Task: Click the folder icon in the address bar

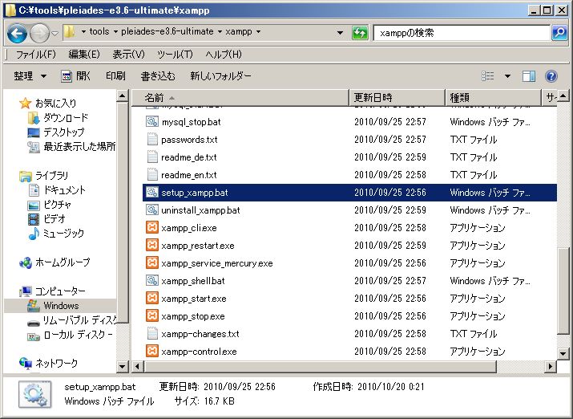Action: pos(69,32)
